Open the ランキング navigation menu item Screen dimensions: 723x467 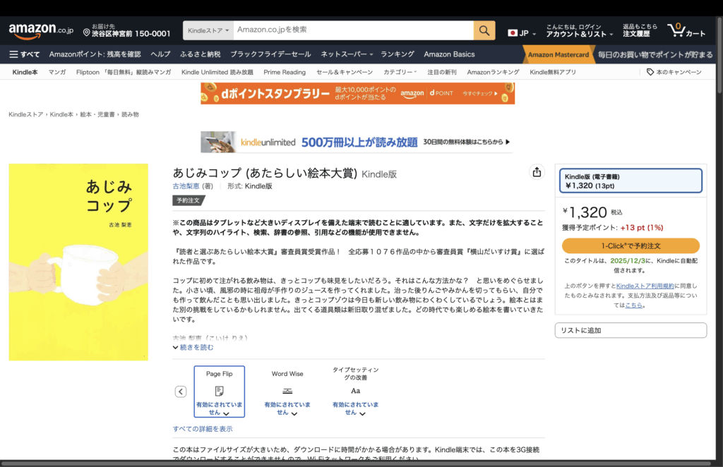coord(397,54)
